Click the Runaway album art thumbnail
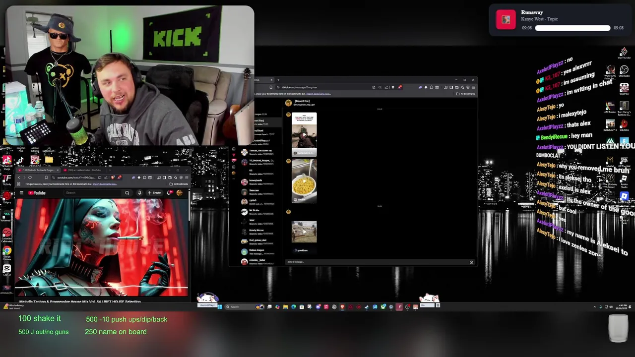635x357 pixels. tap(506, 20)
